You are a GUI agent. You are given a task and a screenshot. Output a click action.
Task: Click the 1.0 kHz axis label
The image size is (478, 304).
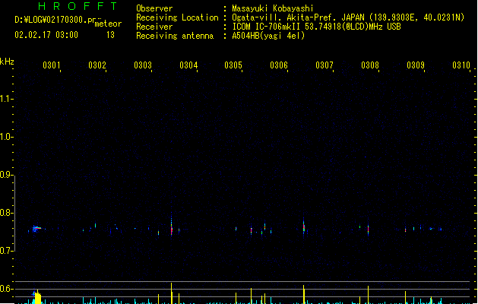pos(5,137)
